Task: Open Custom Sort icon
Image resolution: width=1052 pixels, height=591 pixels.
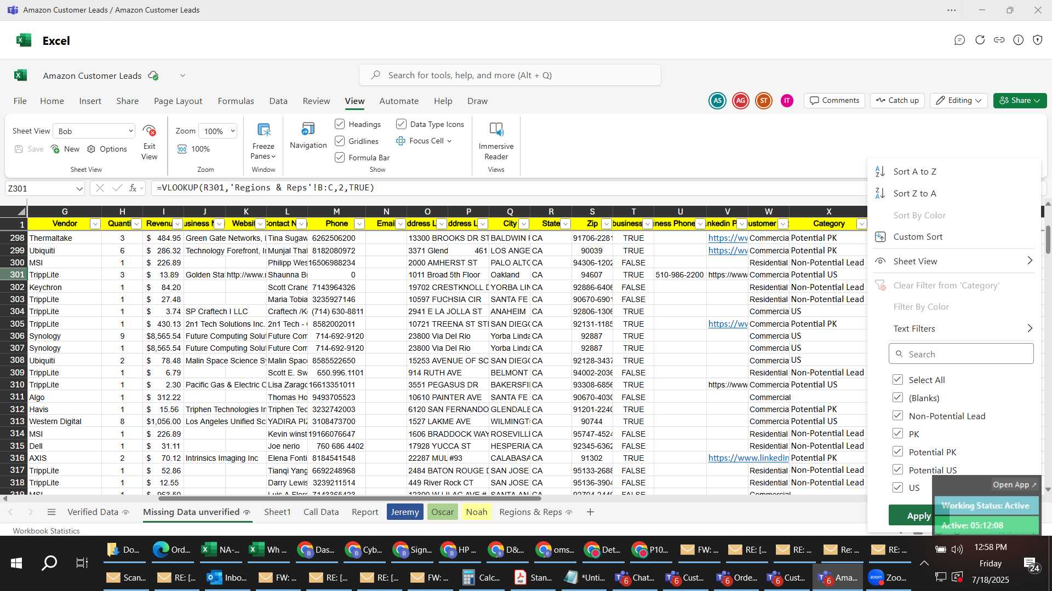Action: pyautogui.click(x=880, y=236)
